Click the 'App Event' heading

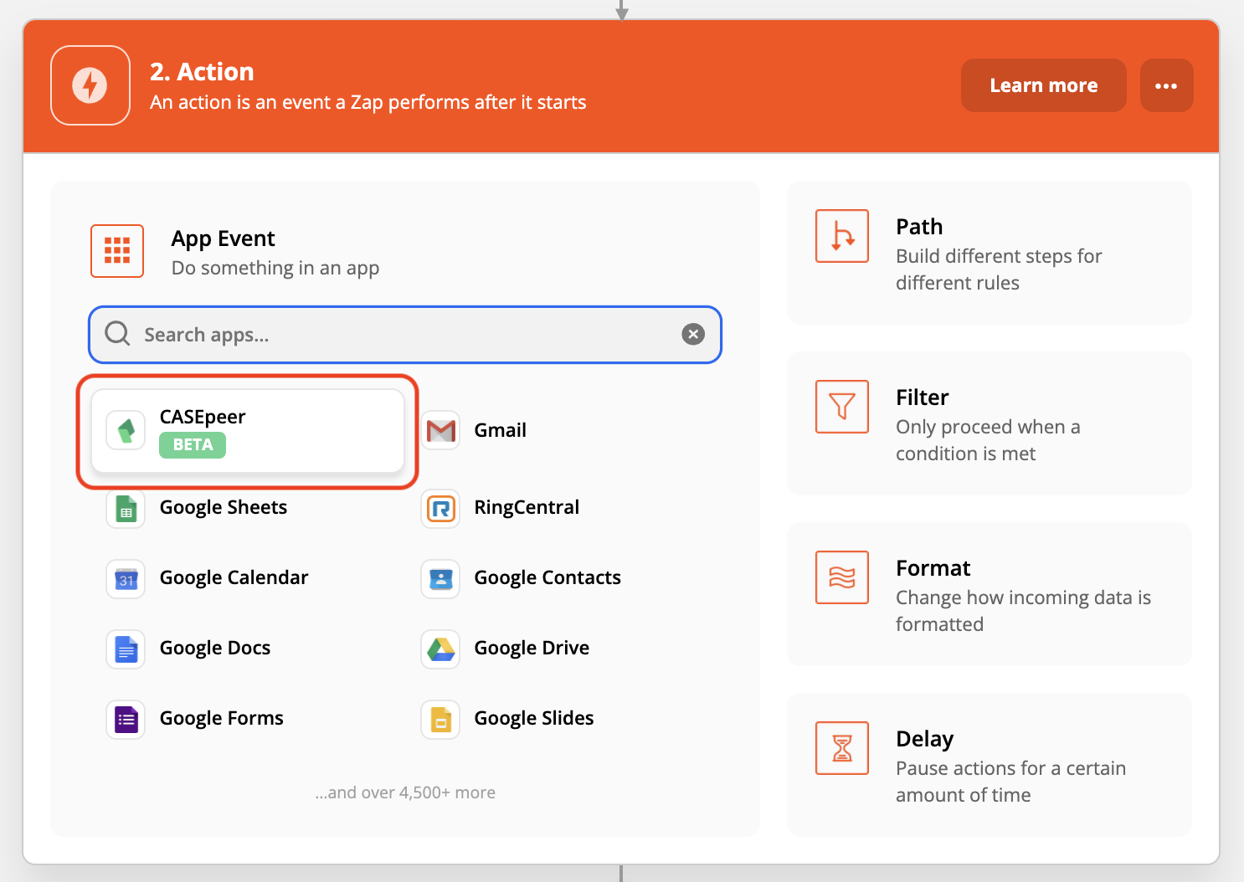coord(223,238)
